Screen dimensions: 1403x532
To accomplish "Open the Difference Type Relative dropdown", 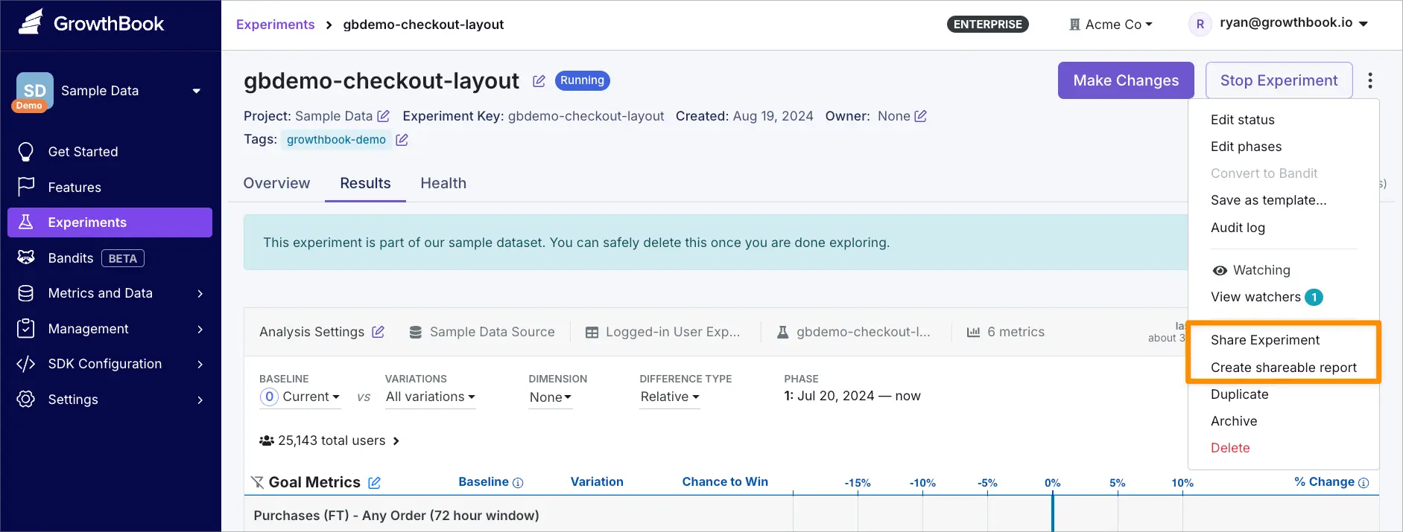I will click(x=670, y=397).
